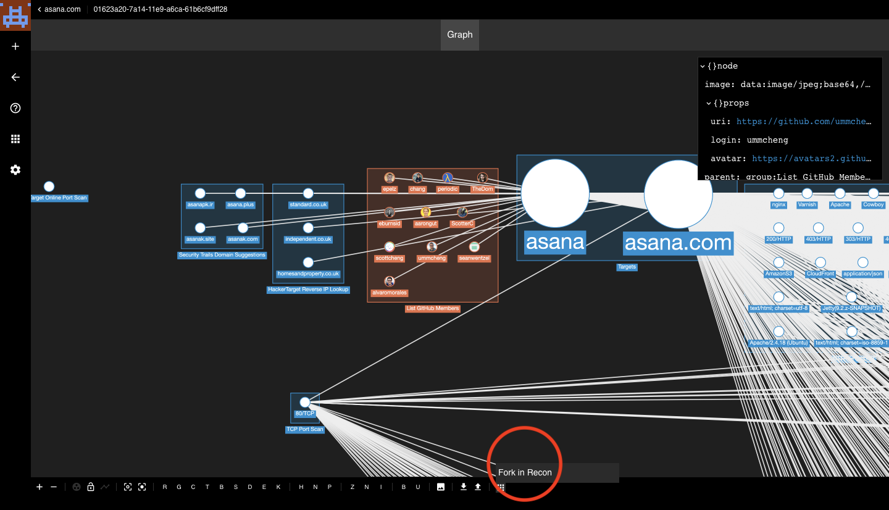The height and width of the screenshot is (510, 889).
Task: Go back to asana.com breadcrumb
Action: click(59, 9)
